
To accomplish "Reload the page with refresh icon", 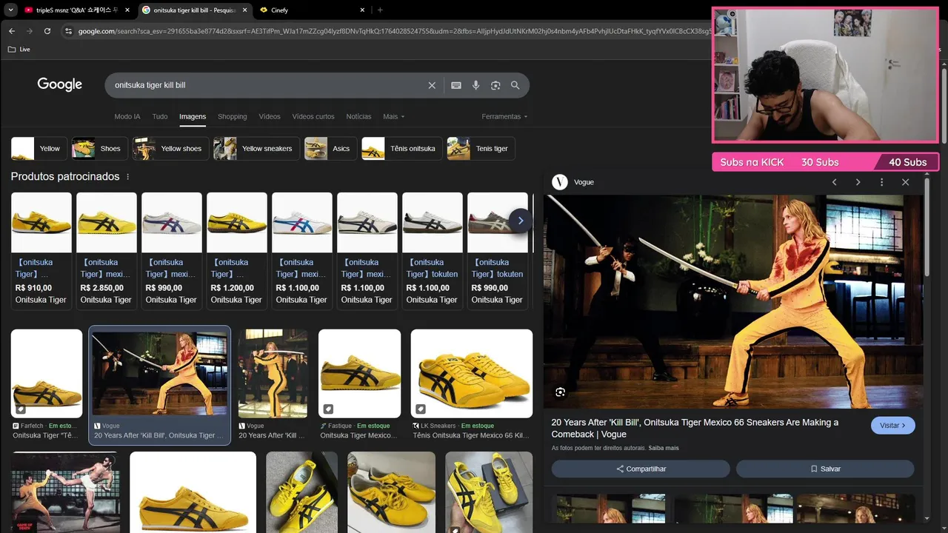I will coord(47,31).
